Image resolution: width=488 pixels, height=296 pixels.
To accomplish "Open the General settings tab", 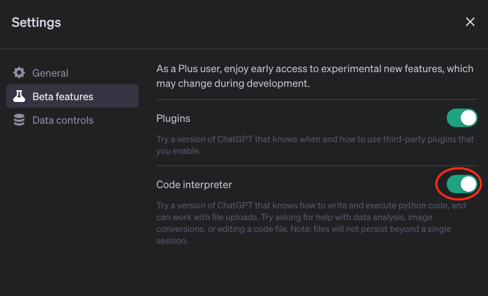I will tap(50, 73).
